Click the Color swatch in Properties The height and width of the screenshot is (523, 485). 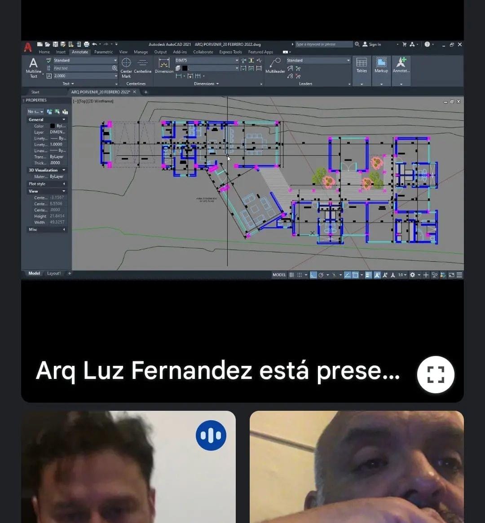53,126
